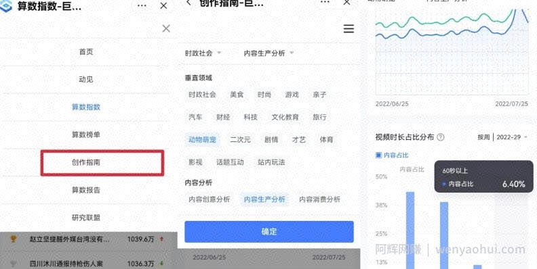Open the hamburger menu icon in 创作指南 panel
537x269 pixels.
coord(349,28)
